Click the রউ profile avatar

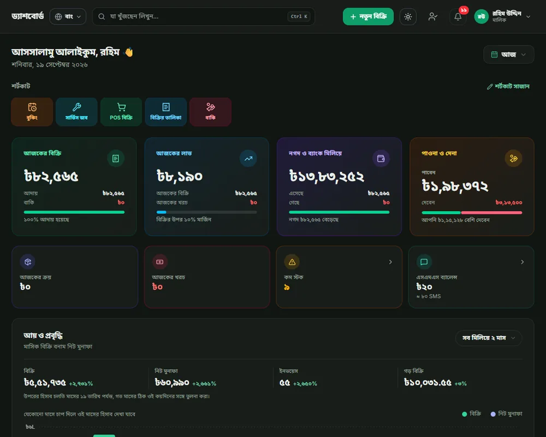tap(481, 16)
